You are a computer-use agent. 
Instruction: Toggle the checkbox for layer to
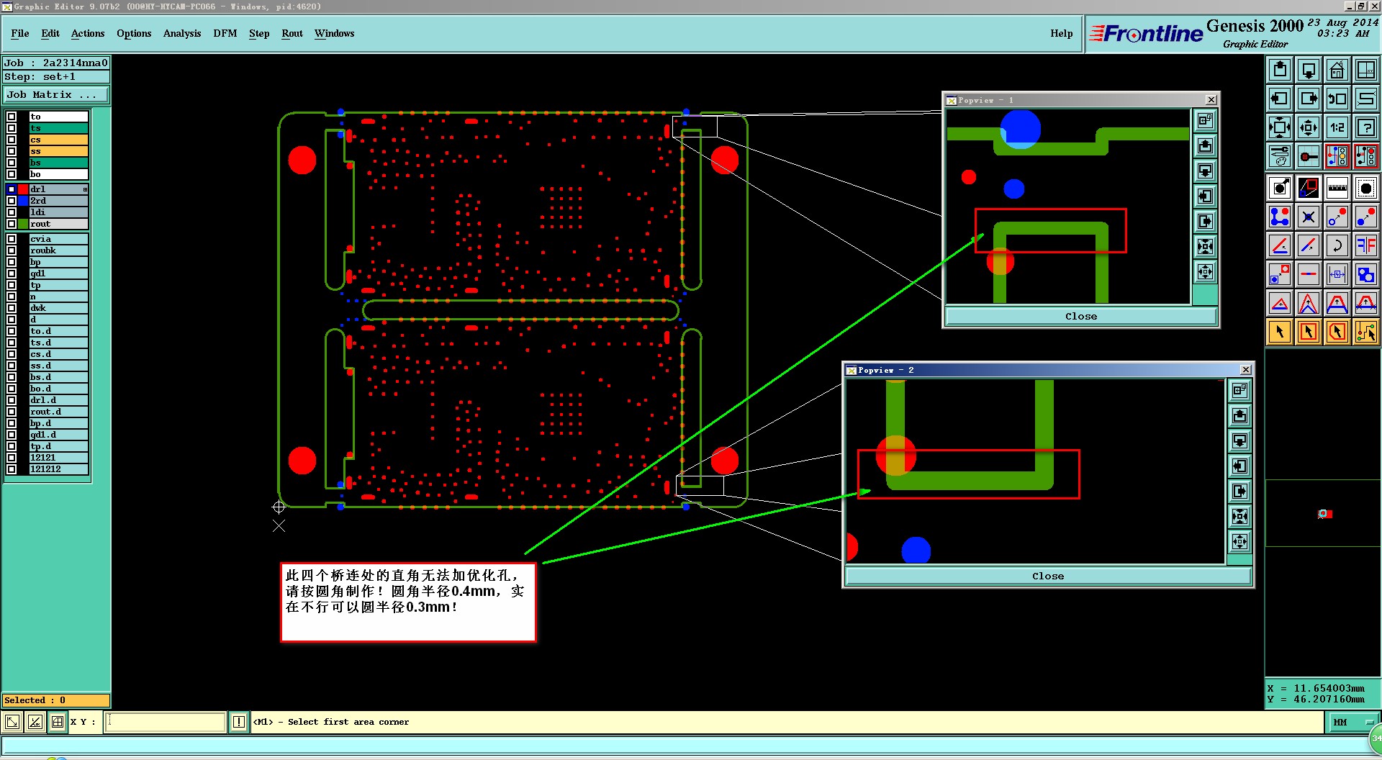pos(12,117)
